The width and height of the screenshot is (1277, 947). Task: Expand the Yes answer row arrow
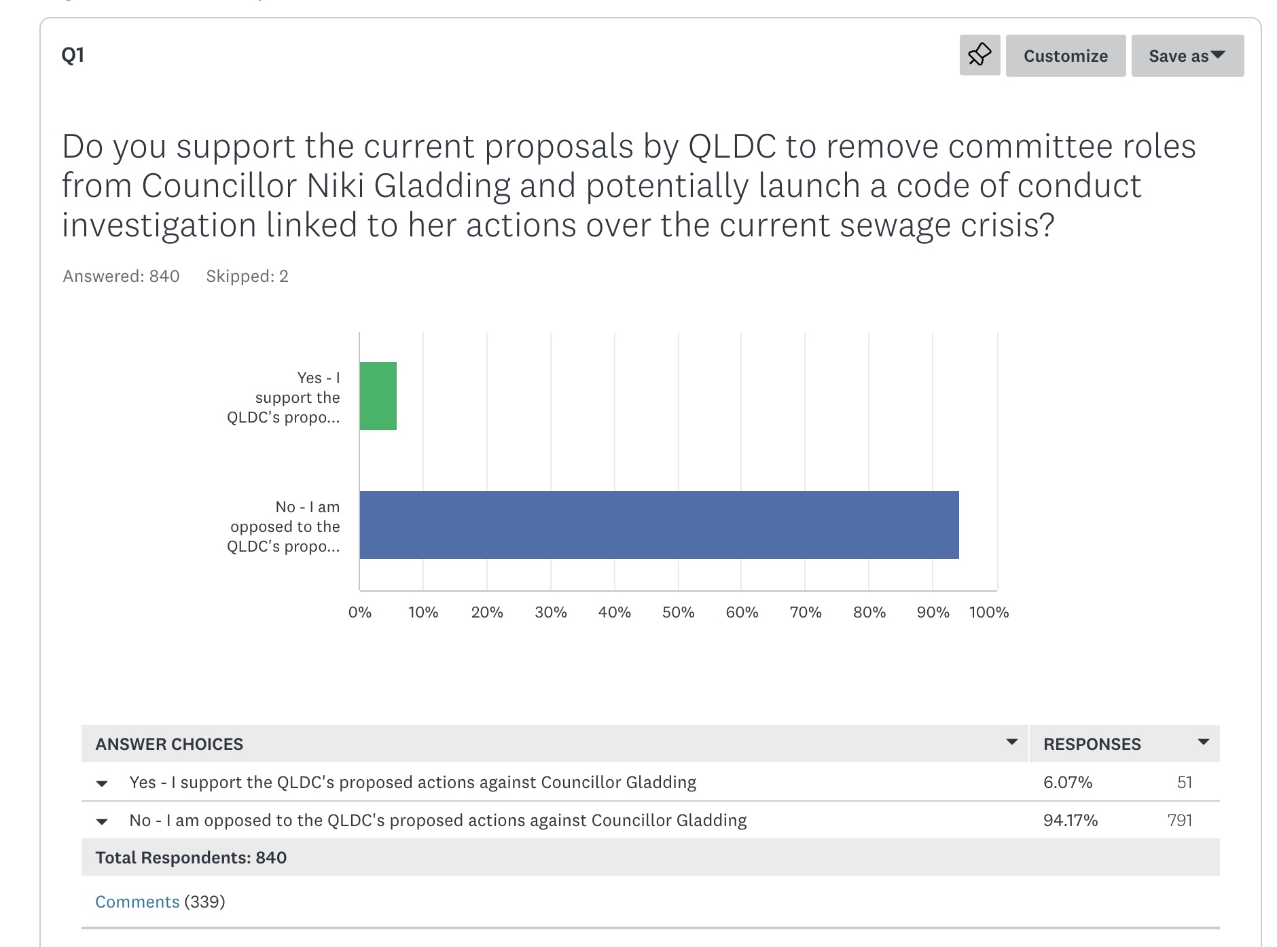tap(102, 783)
